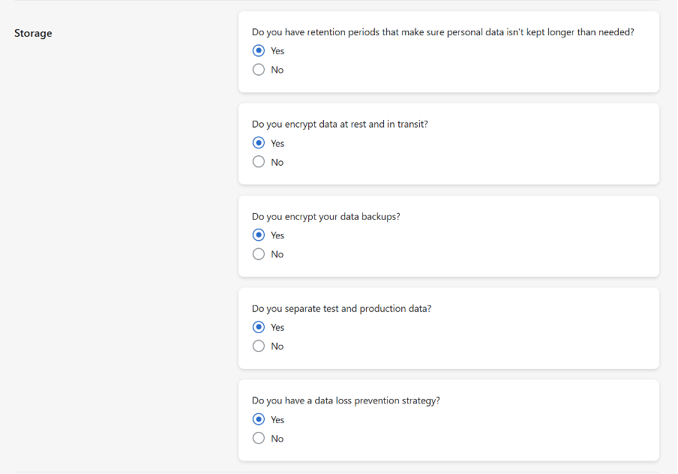
Task: Click the retention periods question text
Action: (x=442, y=32)
